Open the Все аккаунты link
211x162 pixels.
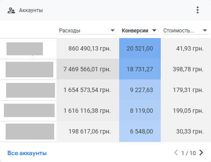(27, 153)
